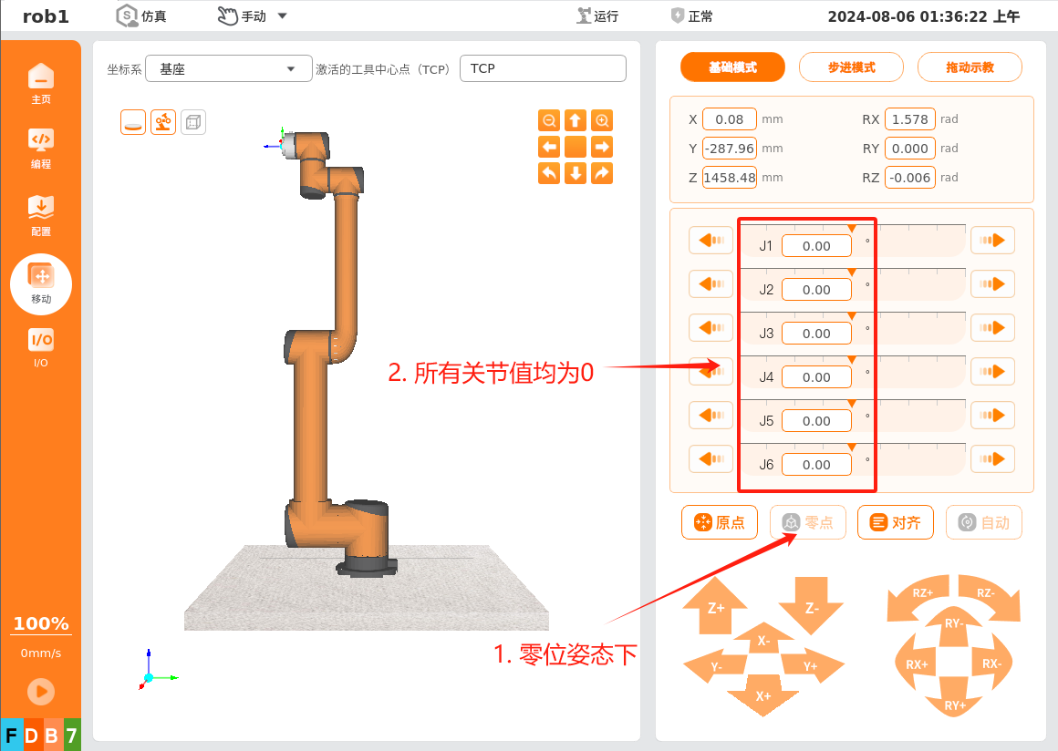1058x751 pixels.
Task: Rotate TCP with RY+ arrow
Action: tap(954, 701)
